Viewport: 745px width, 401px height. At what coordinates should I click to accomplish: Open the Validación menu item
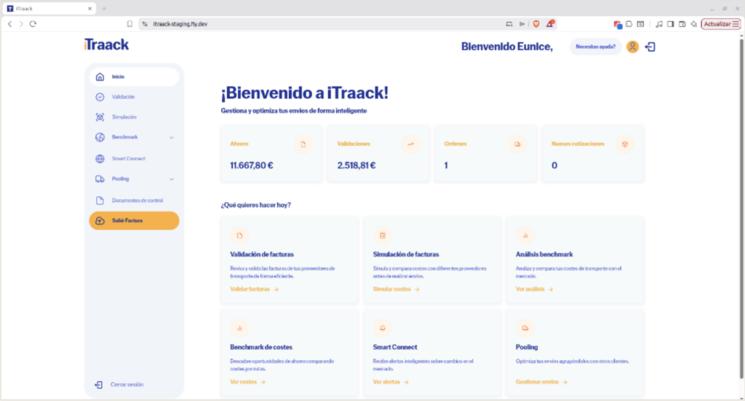click(134, 97)
